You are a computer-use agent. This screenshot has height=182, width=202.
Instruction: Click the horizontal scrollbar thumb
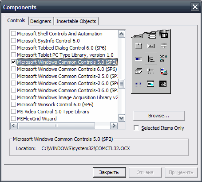[56, 126]
